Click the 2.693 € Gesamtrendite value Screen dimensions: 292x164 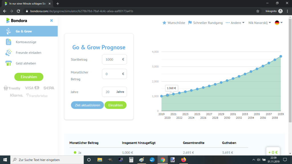[188, 153]
